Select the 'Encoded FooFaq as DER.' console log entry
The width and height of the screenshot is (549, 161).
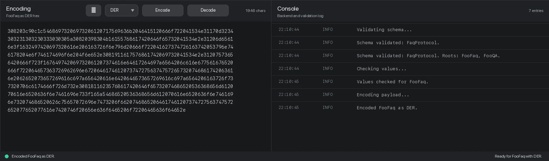point(410,108)
